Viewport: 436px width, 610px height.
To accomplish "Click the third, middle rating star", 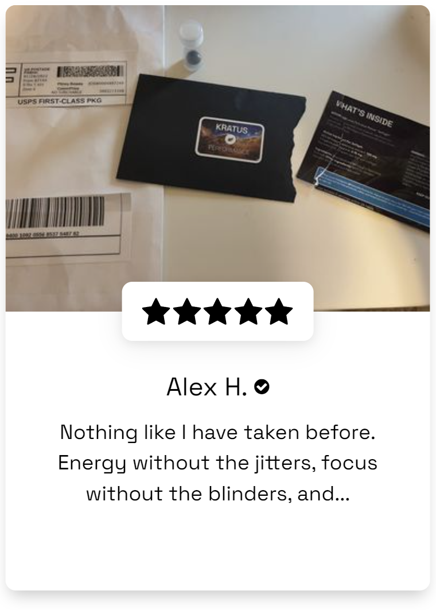I will click(x=217, y=311).
